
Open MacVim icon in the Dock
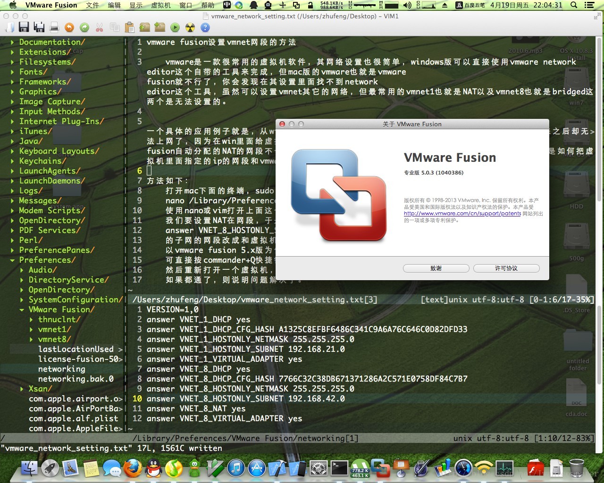pos(215,468)
